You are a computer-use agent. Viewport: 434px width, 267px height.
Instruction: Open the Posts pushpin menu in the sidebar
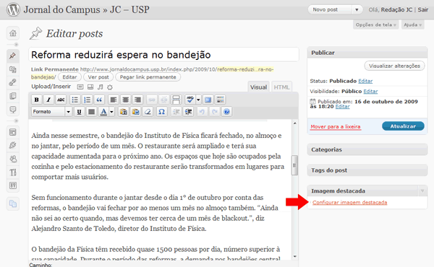(x=13, y=56)
